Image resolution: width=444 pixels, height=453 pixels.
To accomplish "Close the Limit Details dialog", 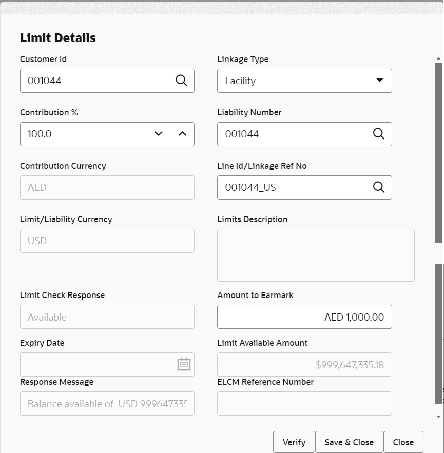I will point(403,442).
